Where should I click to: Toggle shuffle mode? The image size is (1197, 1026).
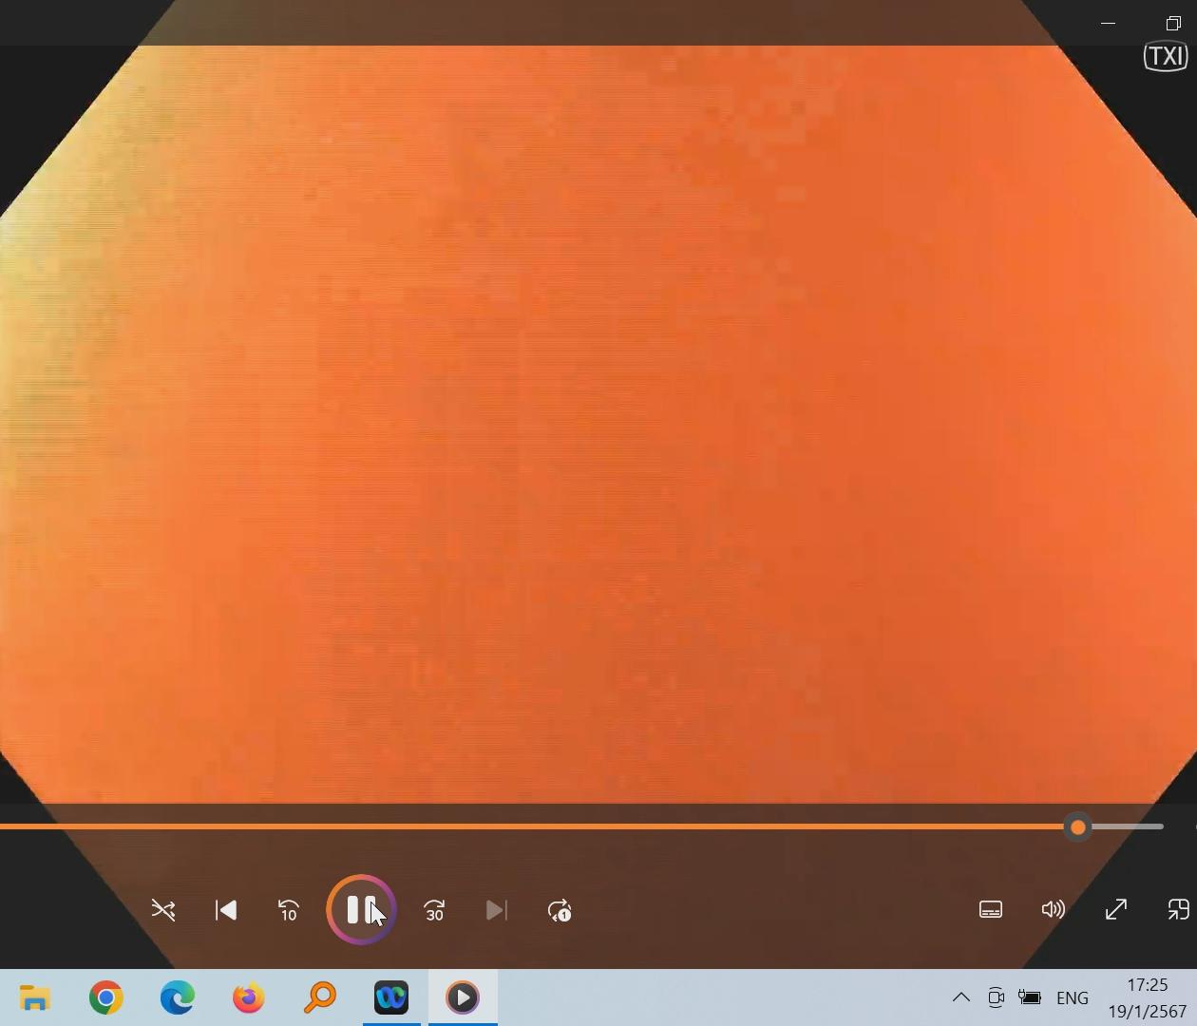pos(163,911)
